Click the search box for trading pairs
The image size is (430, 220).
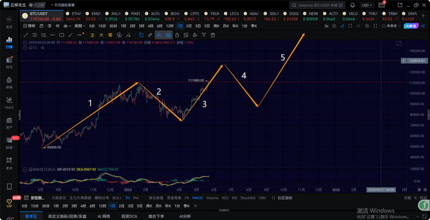point(317,5)
